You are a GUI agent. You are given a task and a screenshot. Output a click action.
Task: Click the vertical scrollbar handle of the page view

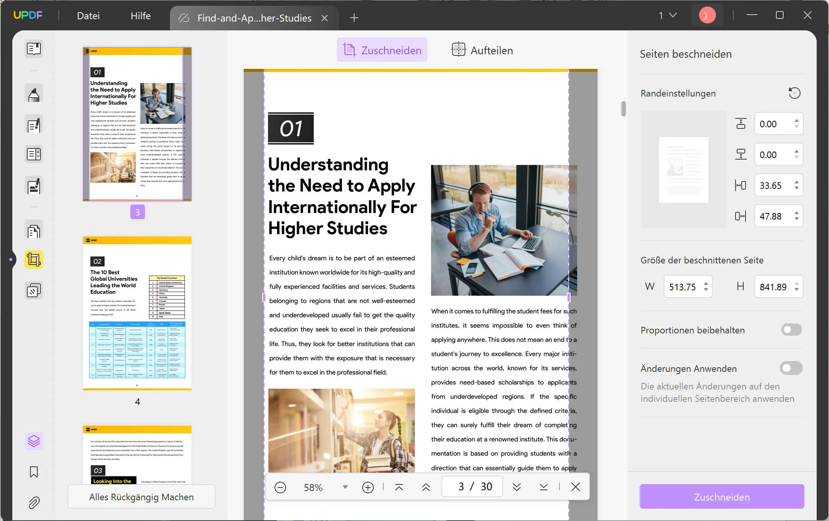click(x=623, y=109)
